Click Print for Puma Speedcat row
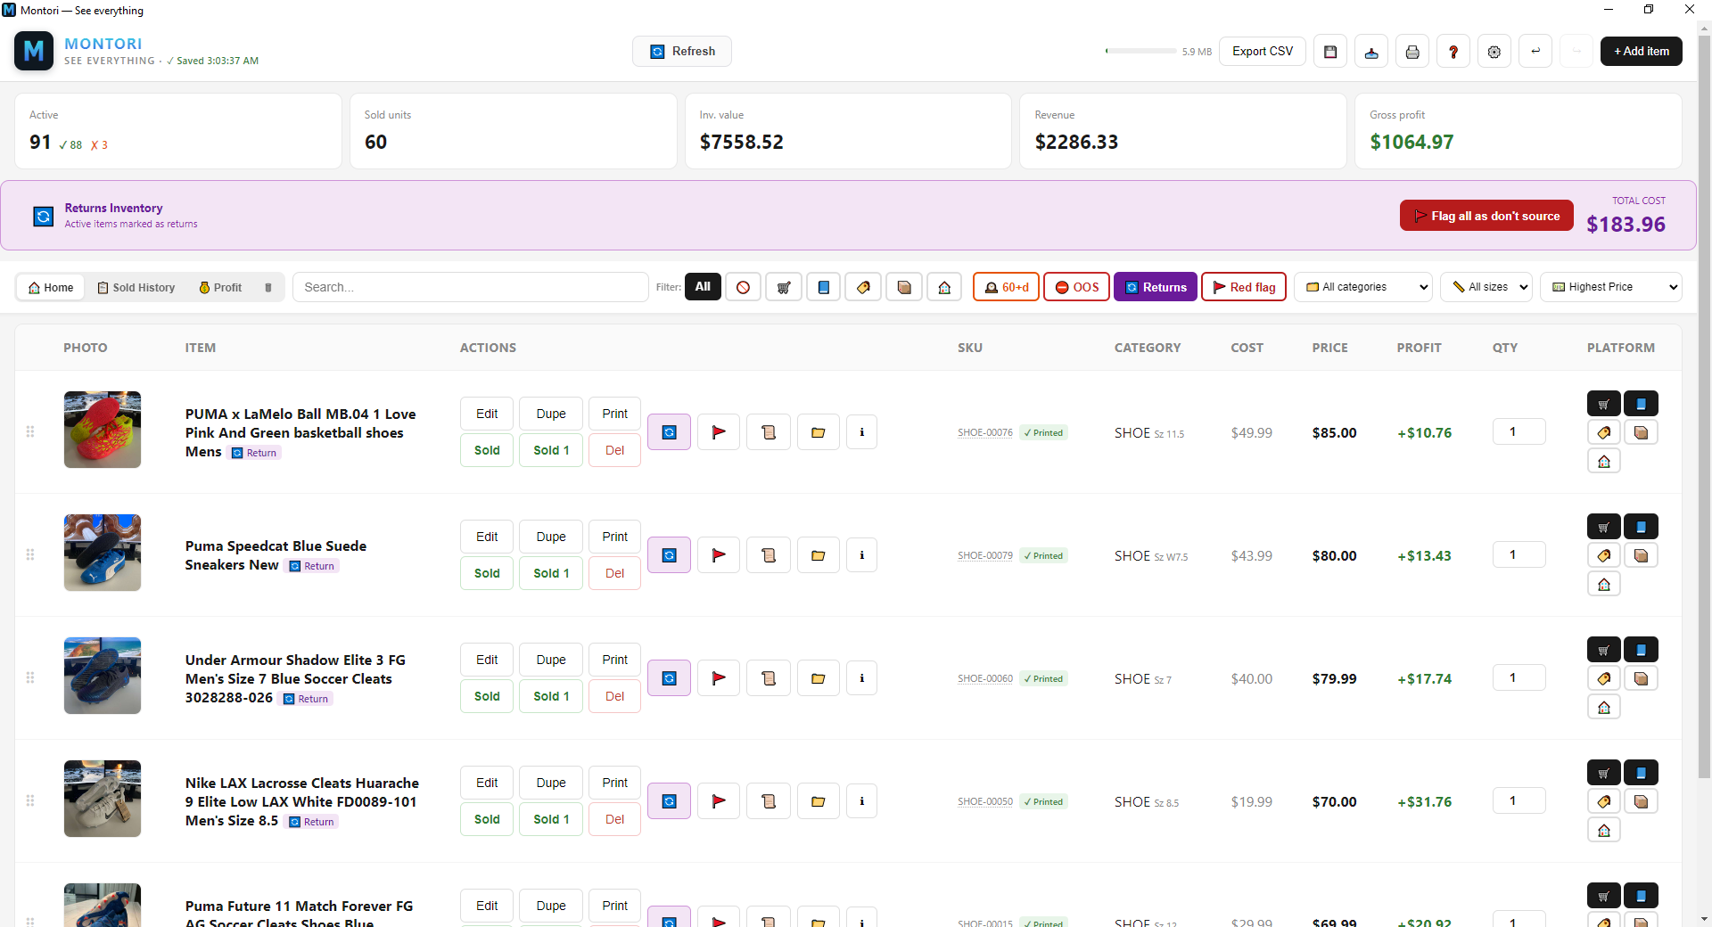Viewport: 1712px width, 927px height. click(x=614, y=537)
